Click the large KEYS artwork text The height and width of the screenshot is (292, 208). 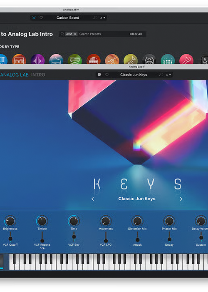(137, 184)
